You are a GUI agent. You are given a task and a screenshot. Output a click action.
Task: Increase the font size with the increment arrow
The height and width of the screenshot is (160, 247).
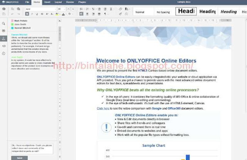click(69, 9)
